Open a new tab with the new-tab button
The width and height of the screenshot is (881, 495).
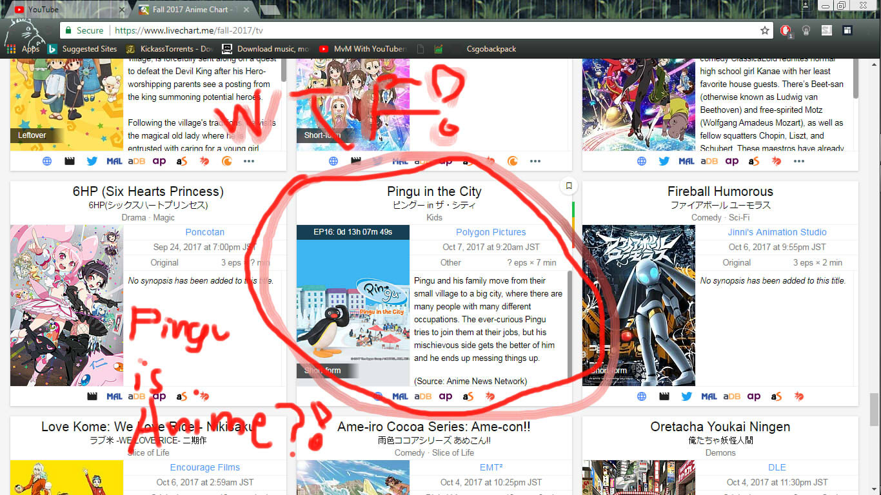(x=270, y=10)
